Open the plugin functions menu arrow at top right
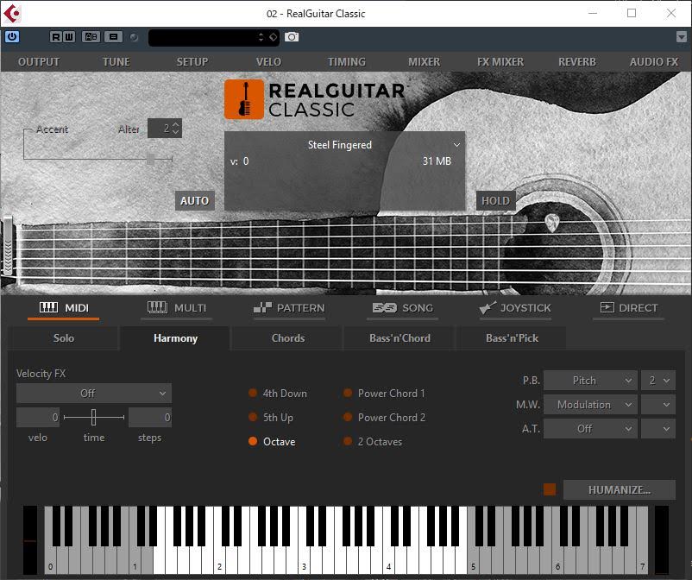The height and width of the screenshot is (580, 692). point(681,37)
